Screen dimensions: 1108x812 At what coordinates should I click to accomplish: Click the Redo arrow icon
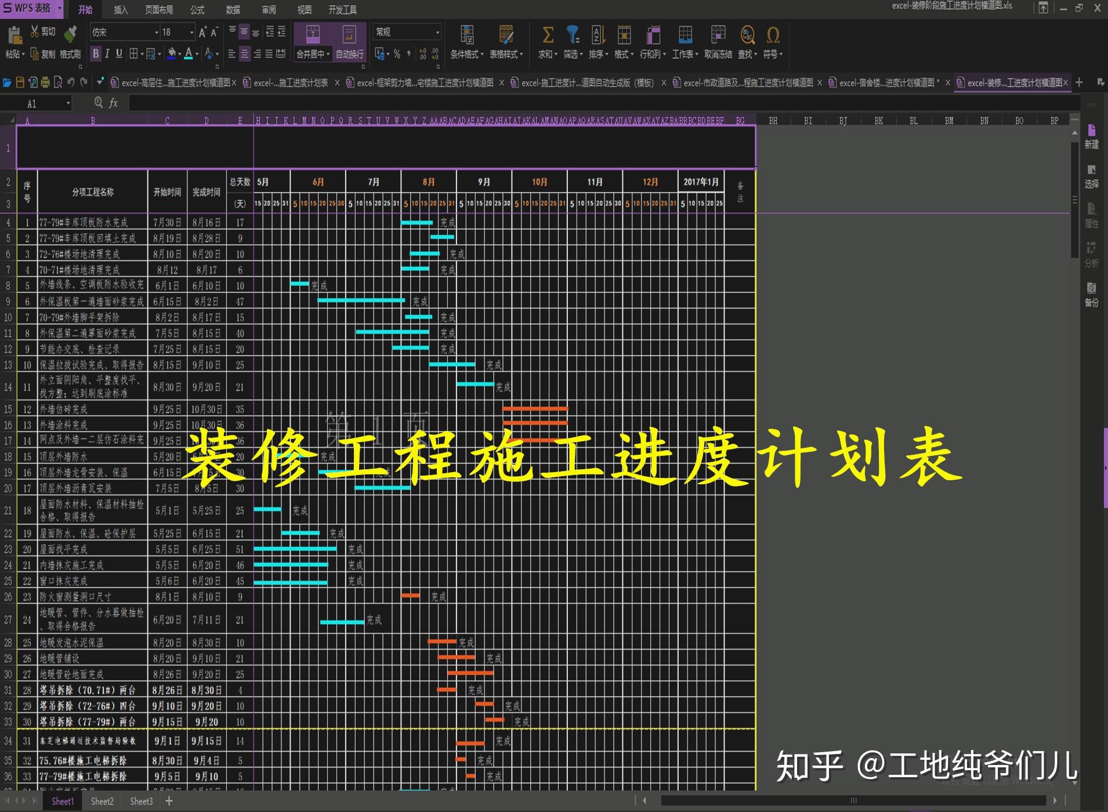coord(84,83)
